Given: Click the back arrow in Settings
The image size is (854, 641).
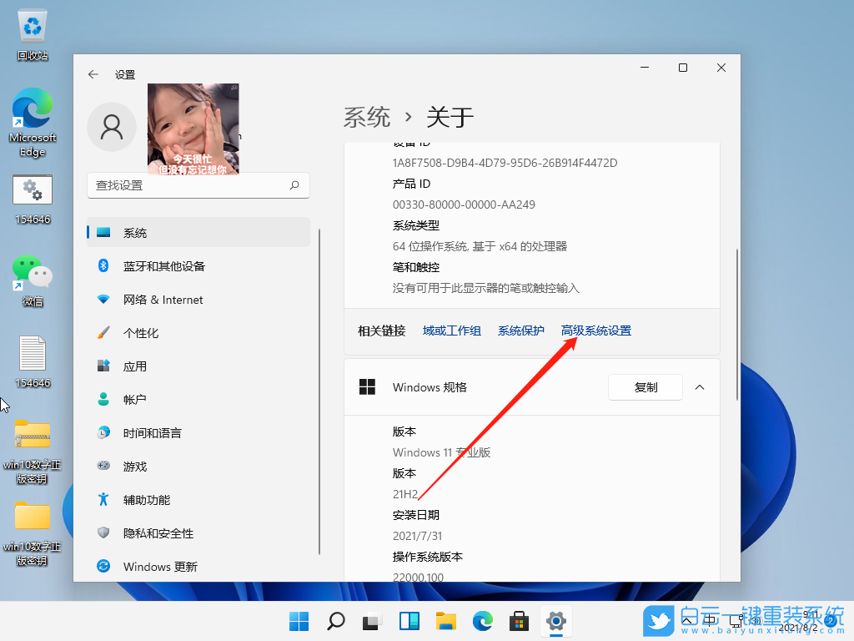Looking at the screenshot, I should 93,74.
